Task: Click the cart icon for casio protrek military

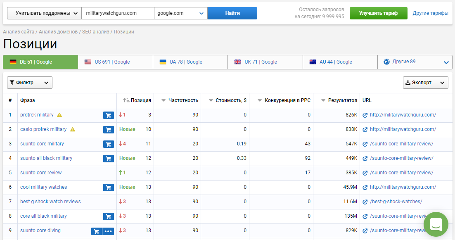Action: (x=109, y=130)
